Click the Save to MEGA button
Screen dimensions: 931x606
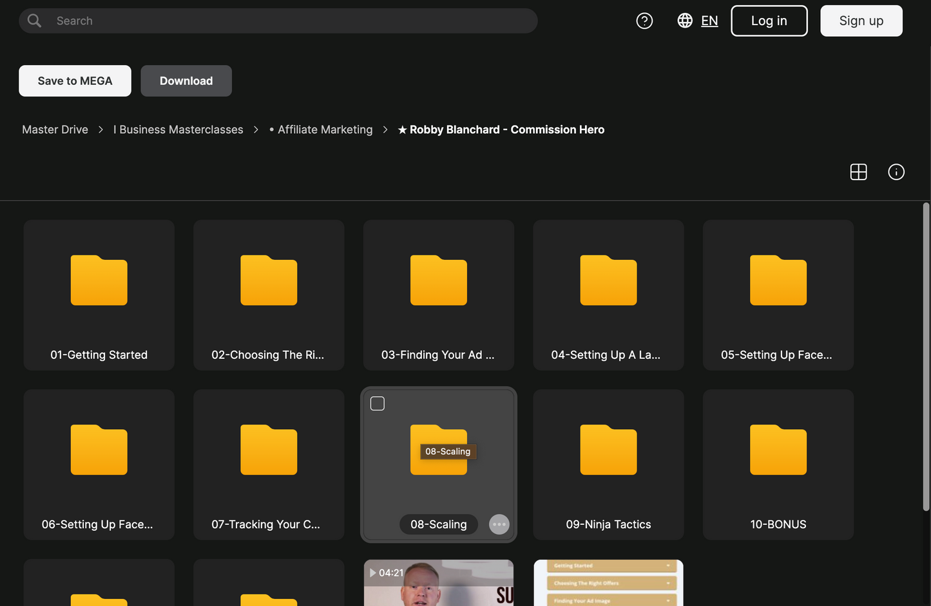pyautogui.click(x=75, y=80)
